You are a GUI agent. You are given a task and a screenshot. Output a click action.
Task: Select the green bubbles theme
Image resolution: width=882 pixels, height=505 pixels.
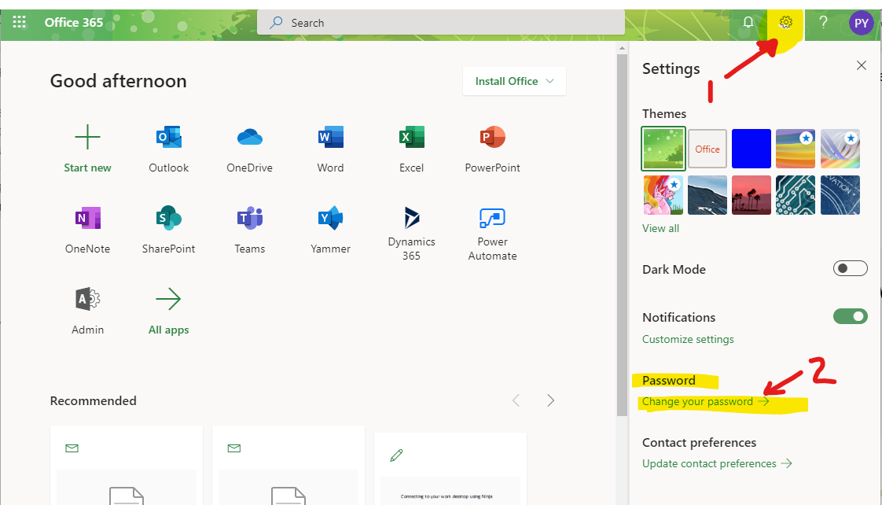point(663,149)
